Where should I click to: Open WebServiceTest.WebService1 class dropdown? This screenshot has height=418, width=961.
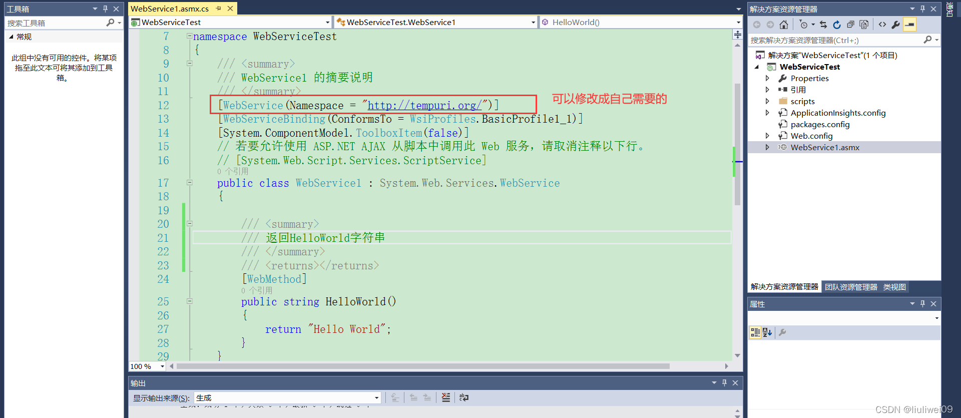[533, 22]
